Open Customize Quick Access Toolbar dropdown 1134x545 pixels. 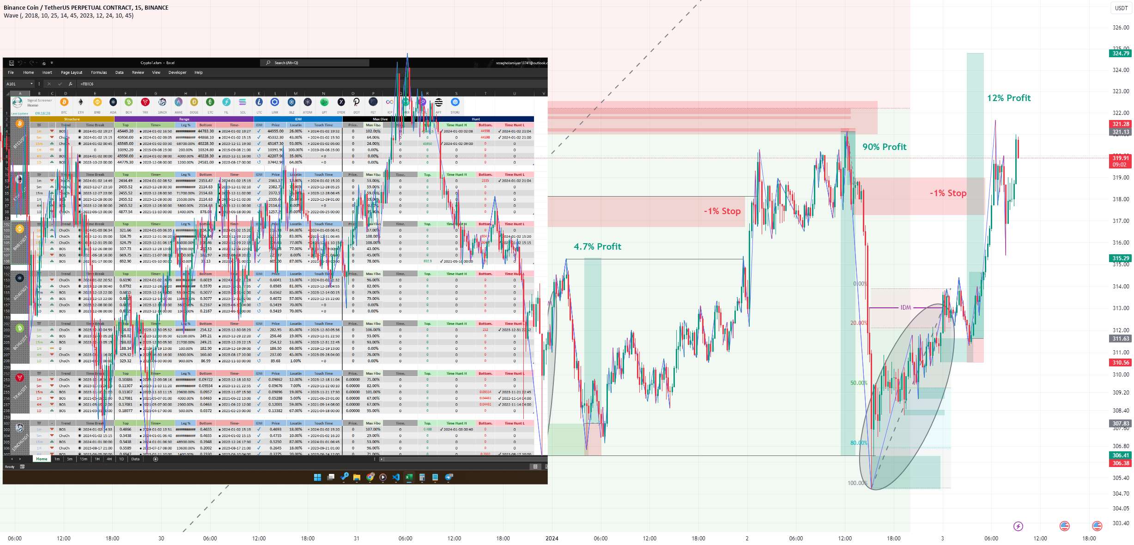[52, 63]
